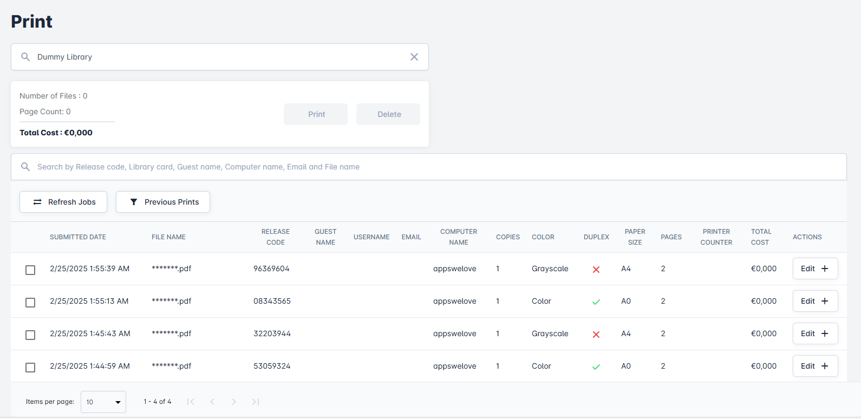Sort by Total Cost column header
Image resolution: width=861 pixels, height=419 pixels.
(760, 237)
